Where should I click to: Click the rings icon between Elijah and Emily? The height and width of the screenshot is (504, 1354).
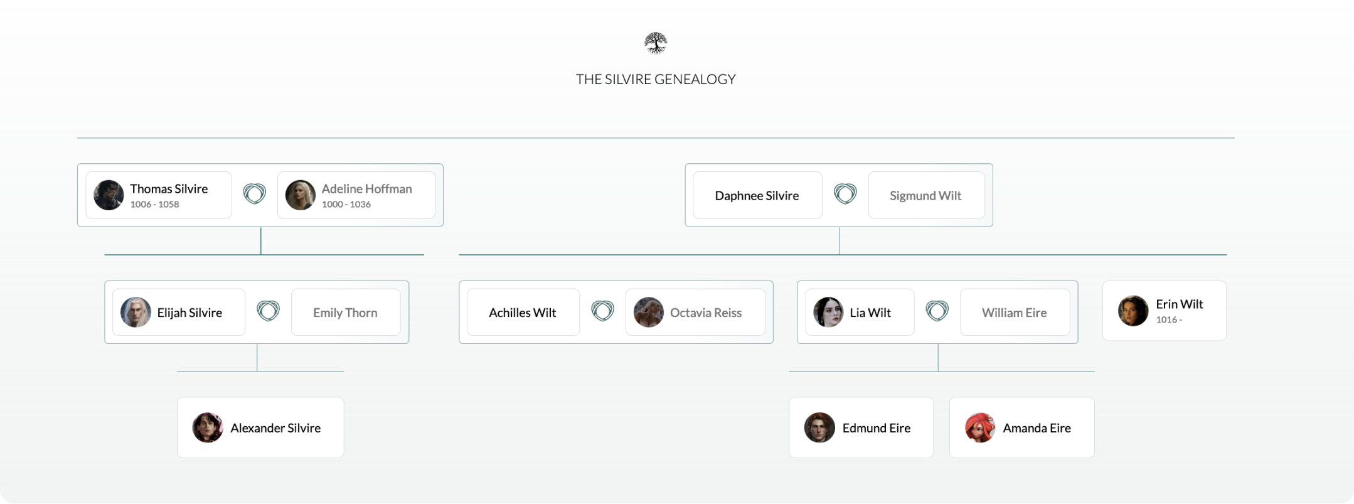(x=268, y=311)
